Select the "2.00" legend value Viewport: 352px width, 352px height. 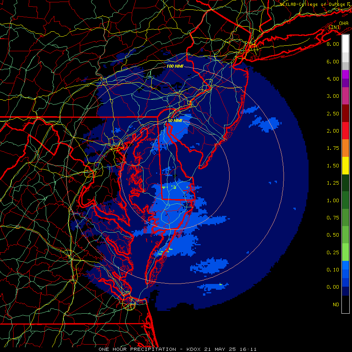(333, 131)
